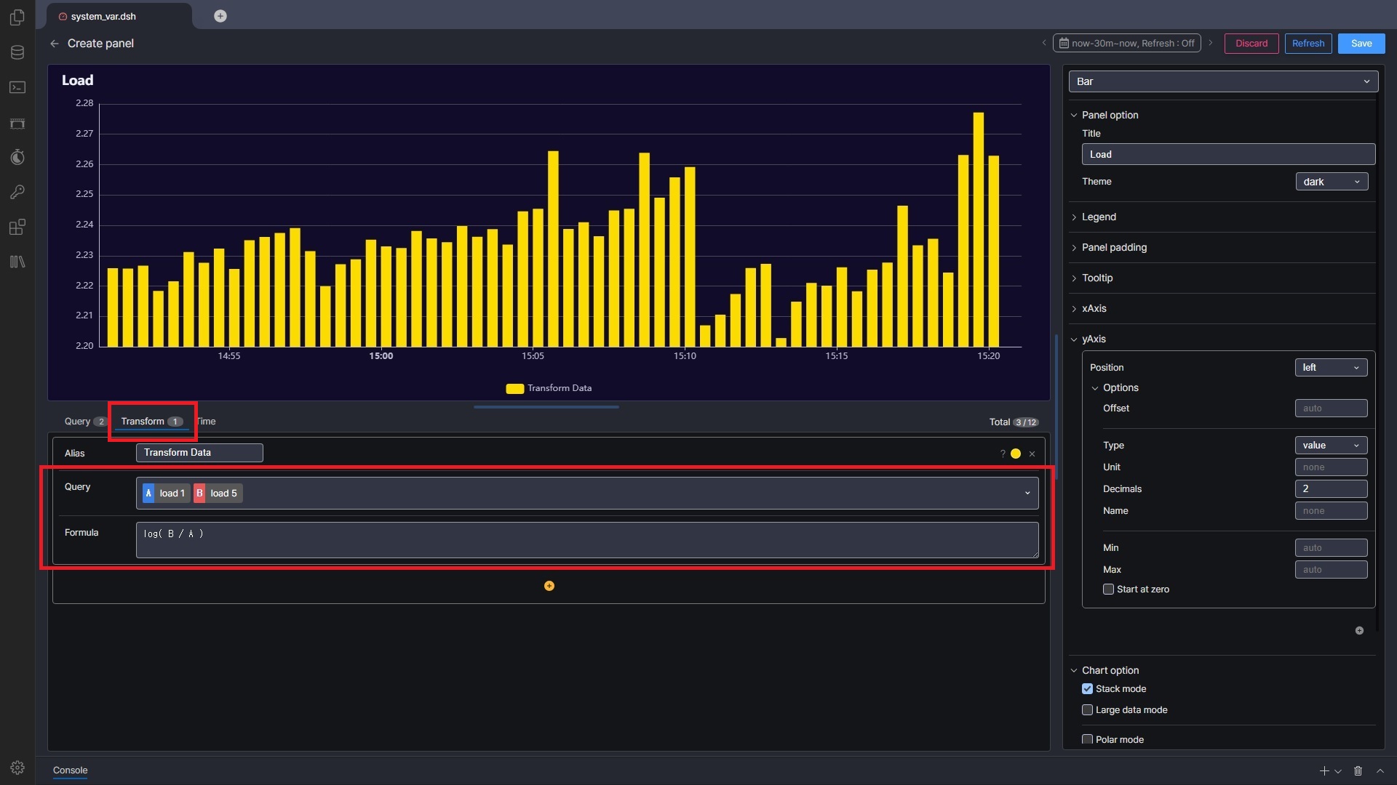The image size is (1397, 785).
Task: Uncheck the Stack mode checkbox
Action: (1087, 689)
